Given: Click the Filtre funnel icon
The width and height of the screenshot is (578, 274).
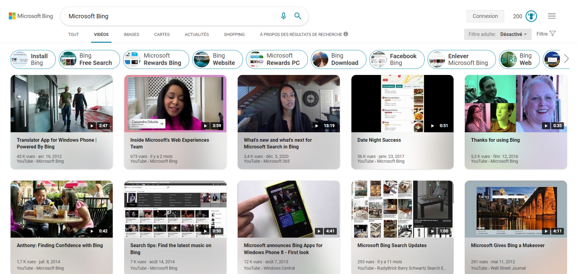Looking at the screenshot, I should (x=552, y=34).
